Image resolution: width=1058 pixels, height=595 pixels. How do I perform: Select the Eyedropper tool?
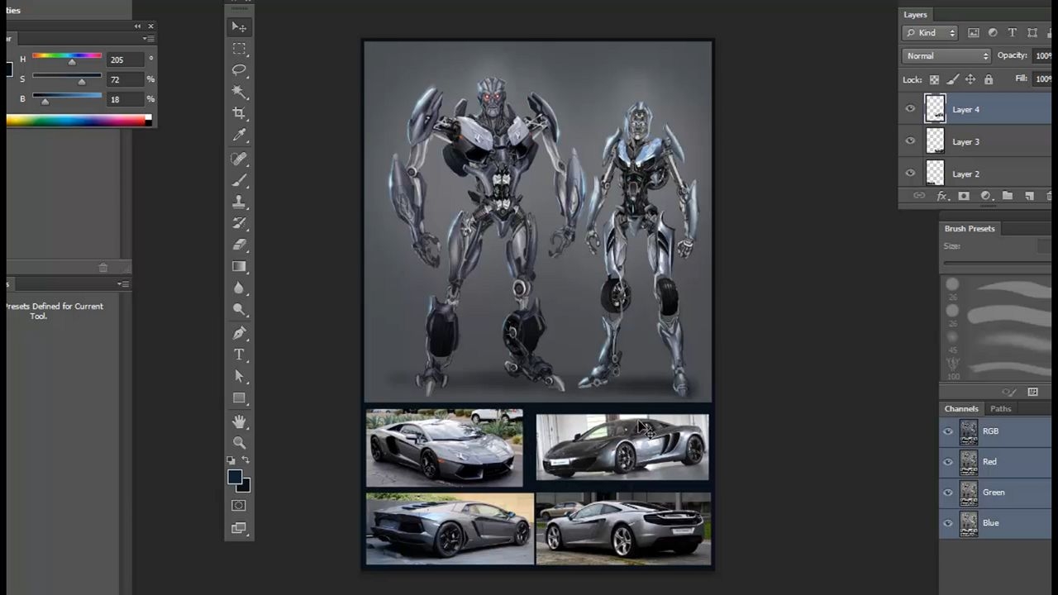pos(239,135)
